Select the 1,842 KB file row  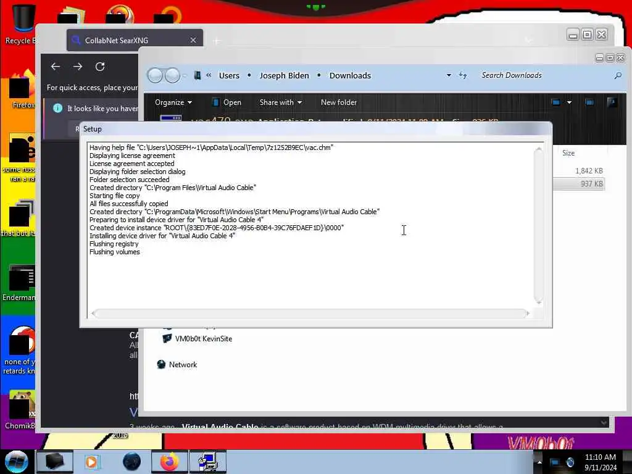coord(579,171)
